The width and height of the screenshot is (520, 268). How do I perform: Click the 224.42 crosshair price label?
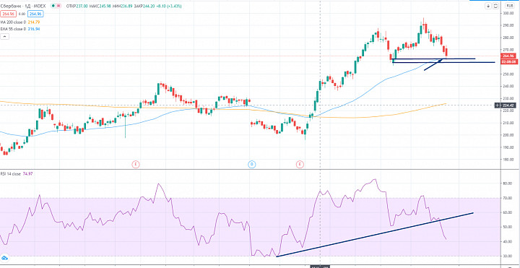click(x=508, y=105)
